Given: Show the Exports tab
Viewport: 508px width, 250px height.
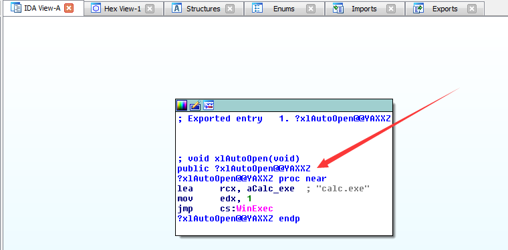Looking at the screenshot, I should point(444,9).
